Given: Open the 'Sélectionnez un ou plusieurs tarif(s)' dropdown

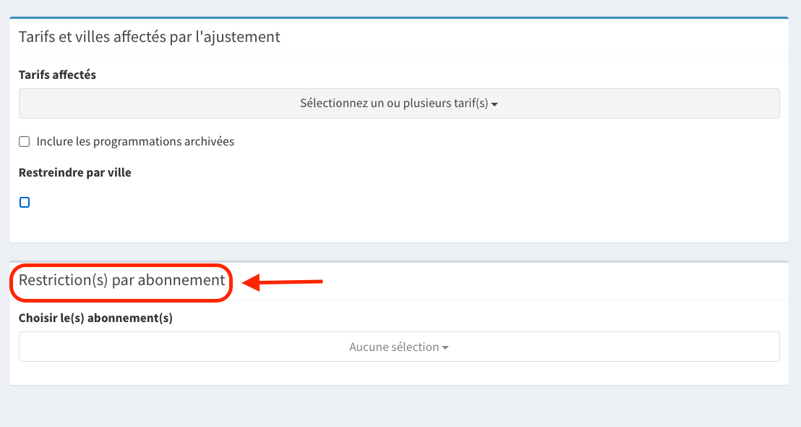Looking at the screenshot, I should click(x=399, y=103).
